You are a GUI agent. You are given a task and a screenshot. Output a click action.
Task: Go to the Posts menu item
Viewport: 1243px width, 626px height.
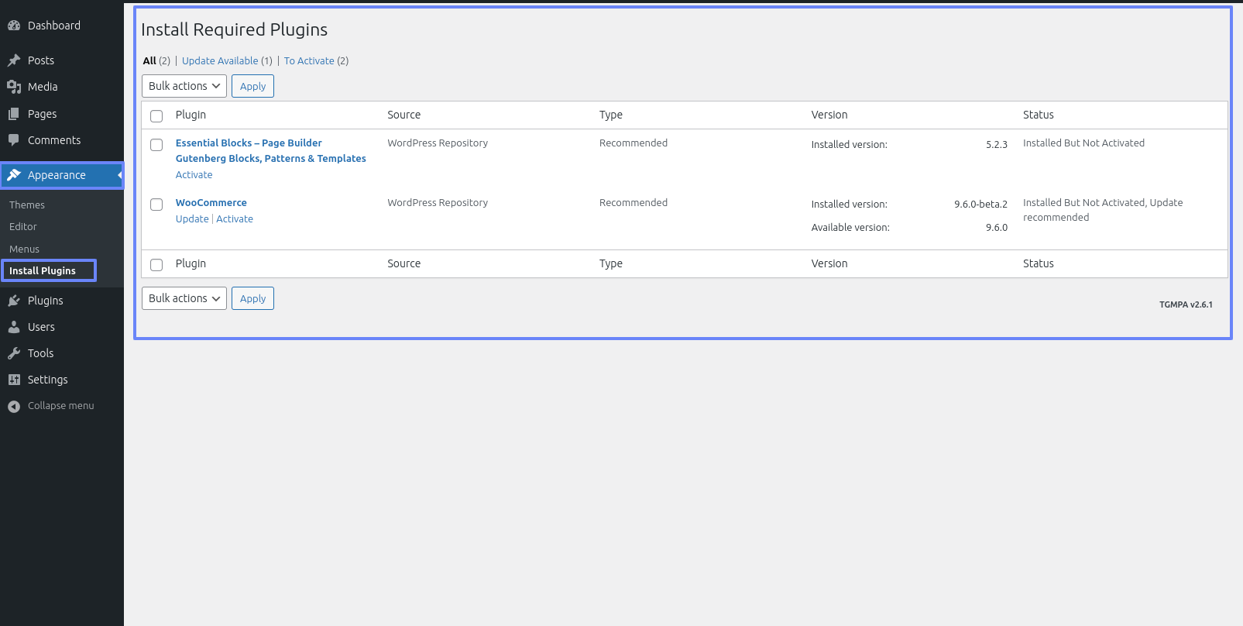(x=62, y=60)
